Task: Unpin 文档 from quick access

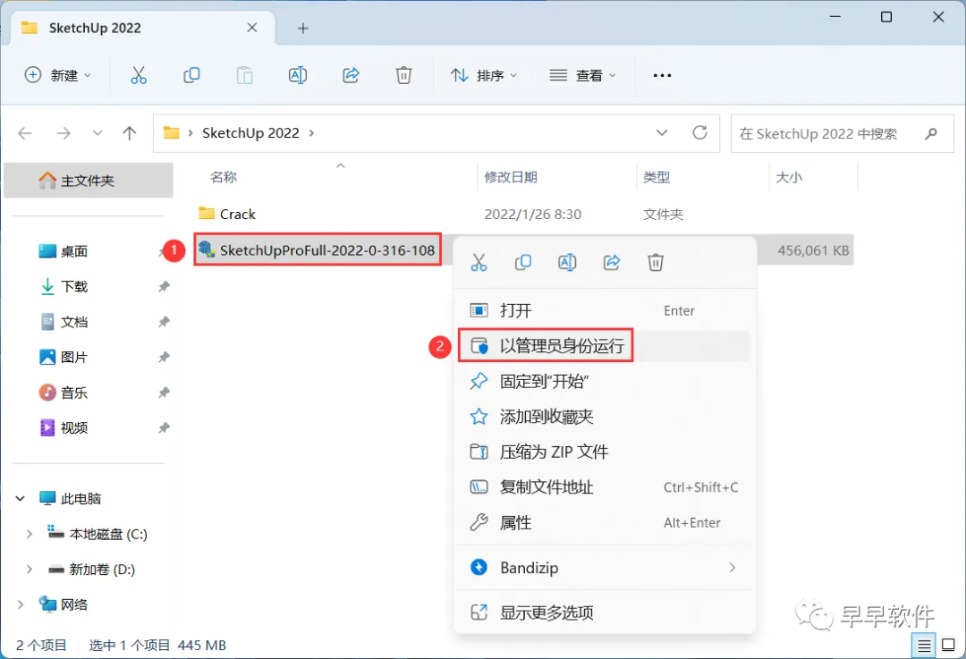Action: (x=164, y=322)
